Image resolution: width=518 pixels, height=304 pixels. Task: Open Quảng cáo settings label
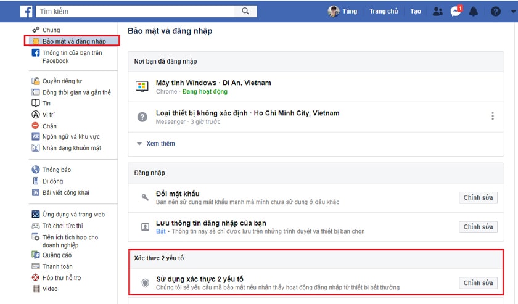[x=57, y=255]
